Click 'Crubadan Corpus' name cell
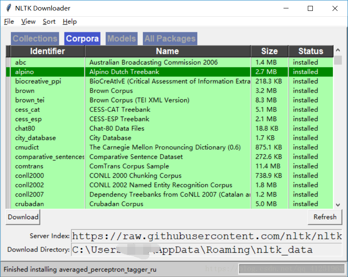This screenshot has width=348, height=277. tap(116, 204)
